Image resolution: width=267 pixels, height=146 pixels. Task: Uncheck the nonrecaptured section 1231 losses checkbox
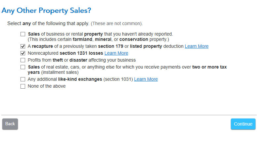click(x=23, y=53)
